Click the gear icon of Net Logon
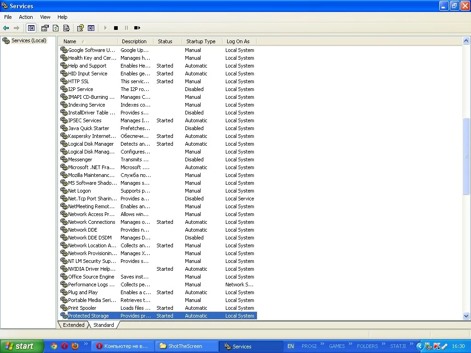Viewport: 471px width, 353px height. click(63, 190)
